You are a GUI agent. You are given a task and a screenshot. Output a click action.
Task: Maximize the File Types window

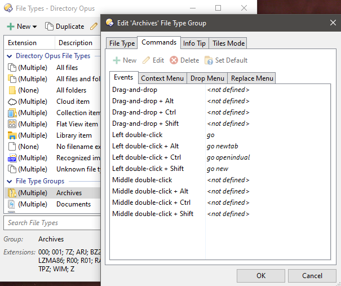click(x=218, y=8)
